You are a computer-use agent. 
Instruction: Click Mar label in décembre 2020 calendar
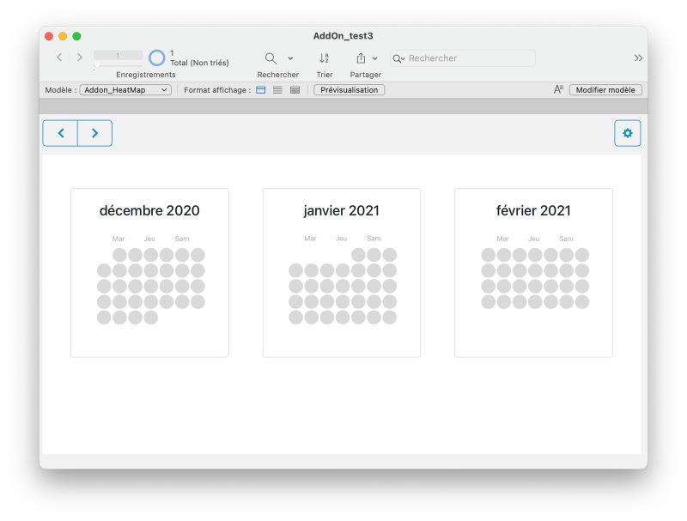(x=119, y=239)
